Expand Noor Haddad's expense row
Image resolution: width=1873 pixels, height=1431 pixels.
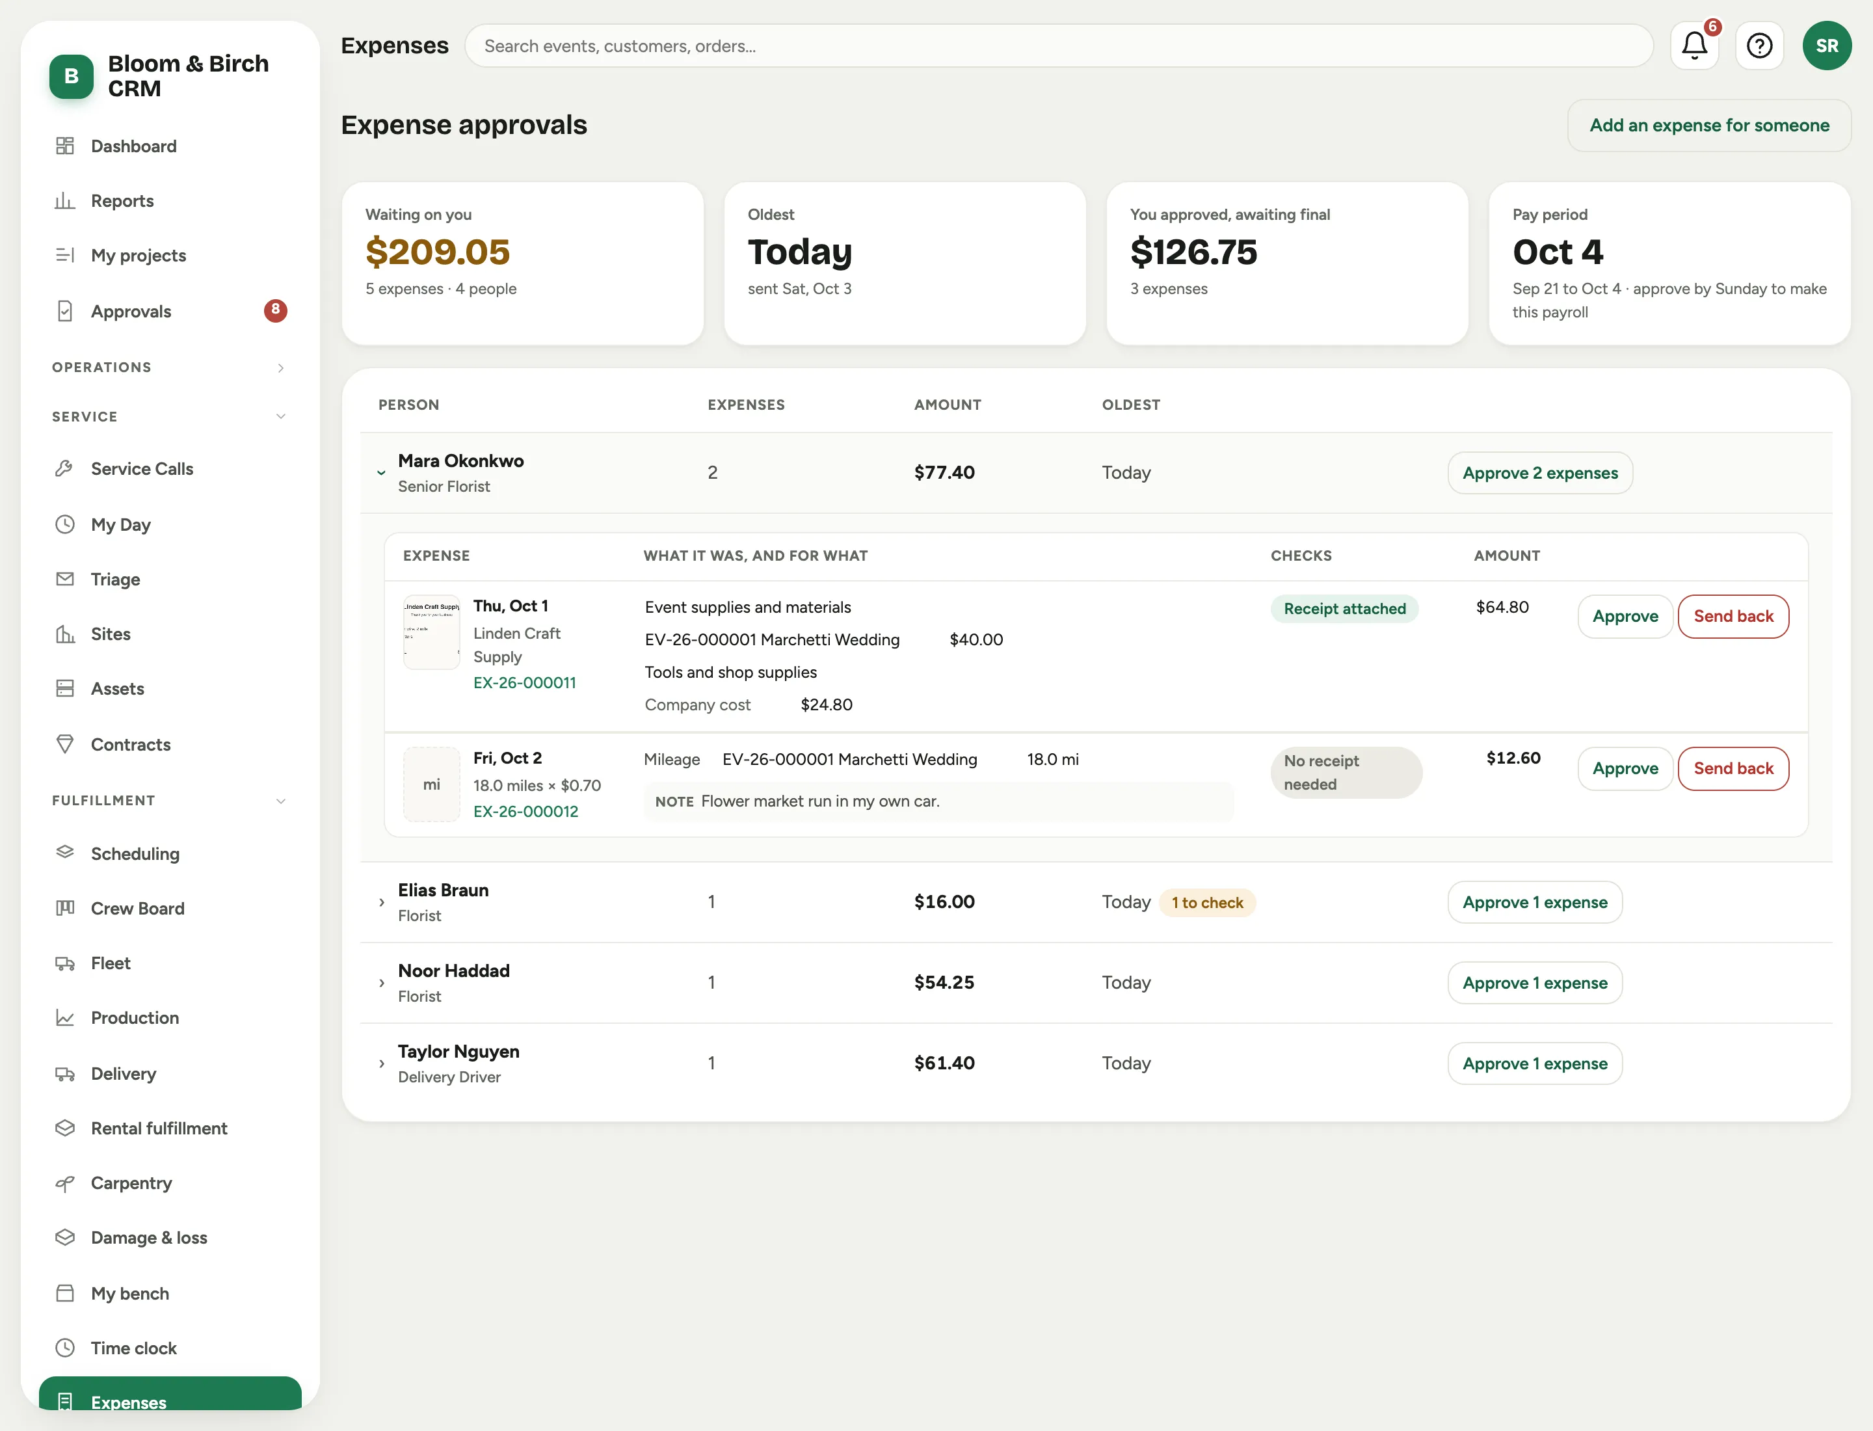382,983
